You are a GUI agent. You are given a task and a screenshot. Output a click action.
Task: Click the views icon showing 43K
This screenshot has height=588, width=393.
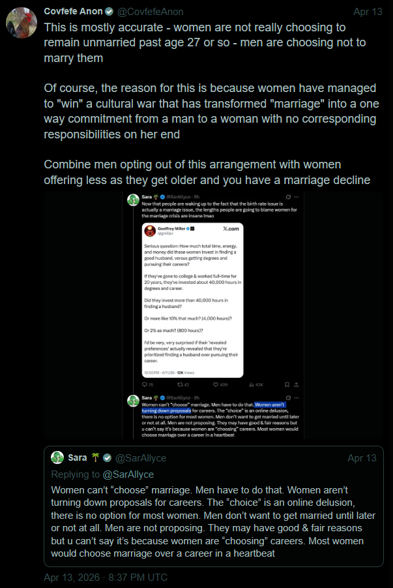(250, 384)
